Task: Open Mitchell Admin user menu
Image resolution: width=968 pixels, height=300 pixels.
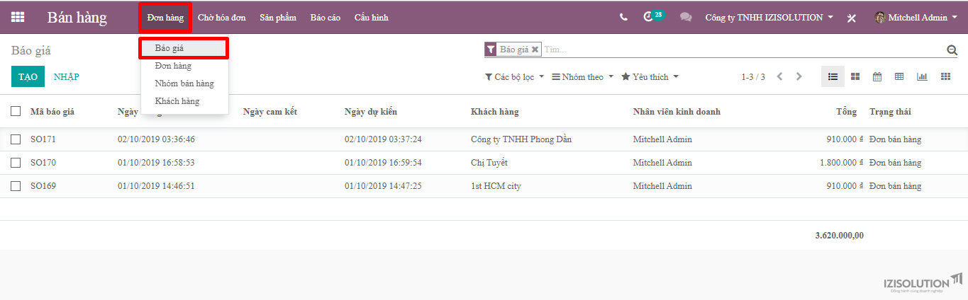Action: (916, 18)
